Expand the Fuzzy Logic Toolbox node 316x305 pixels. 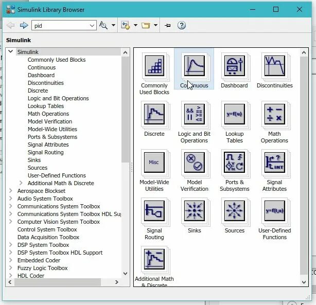[x=11, y=268]
